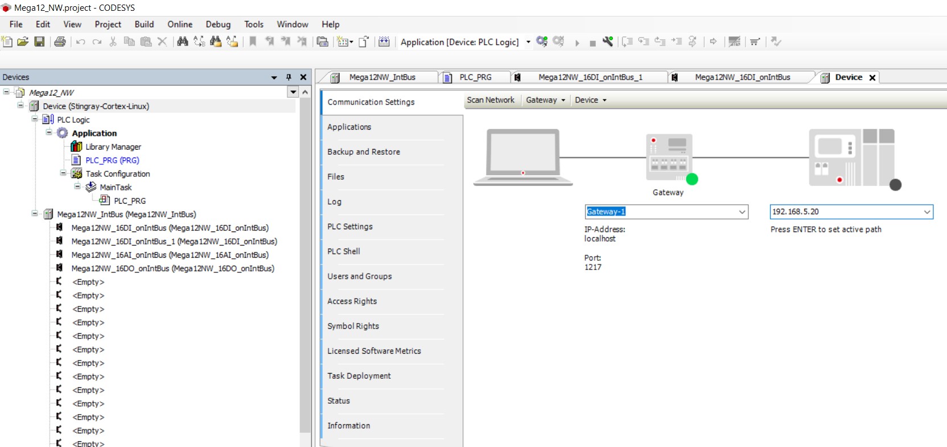Open the Gateway-1 combo box dropdown
947x447 pixels.
tap(742, 212)
